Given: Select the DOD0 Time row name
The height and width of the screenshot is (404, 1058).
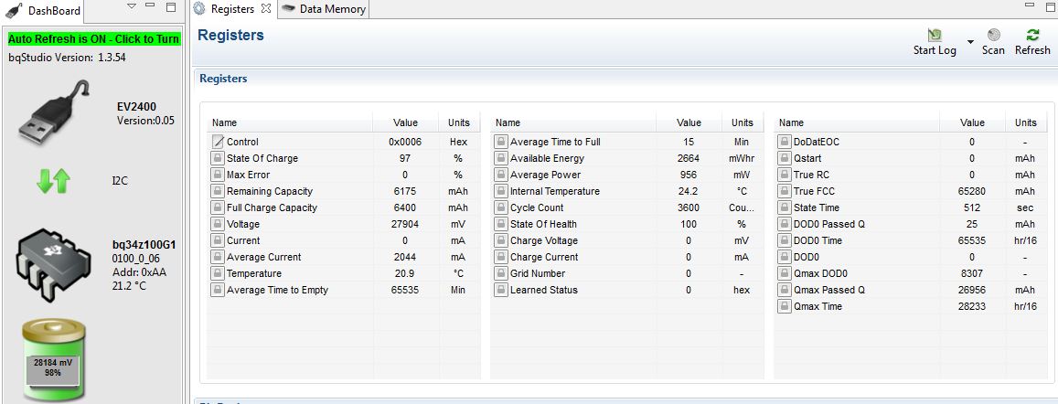Looking at the screenshot, I should (x=818, y=240).
